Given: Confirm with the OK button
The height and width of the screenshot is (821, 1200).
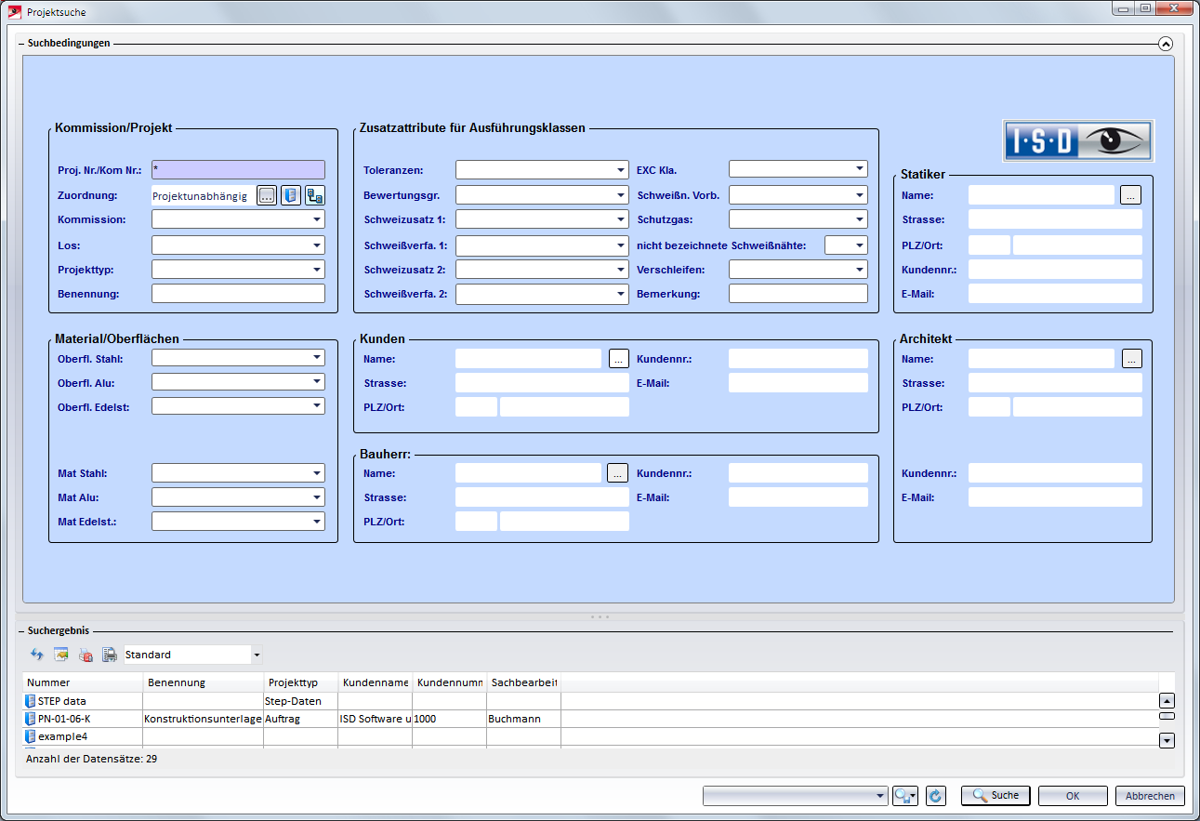Looking at the screenshot, I should 1073,796.
